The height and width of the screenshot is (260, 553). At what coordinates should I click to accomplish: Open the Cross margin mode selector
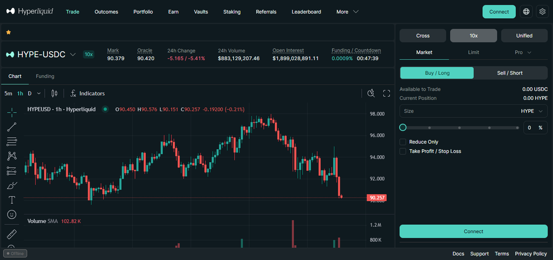tap(423, 36)
